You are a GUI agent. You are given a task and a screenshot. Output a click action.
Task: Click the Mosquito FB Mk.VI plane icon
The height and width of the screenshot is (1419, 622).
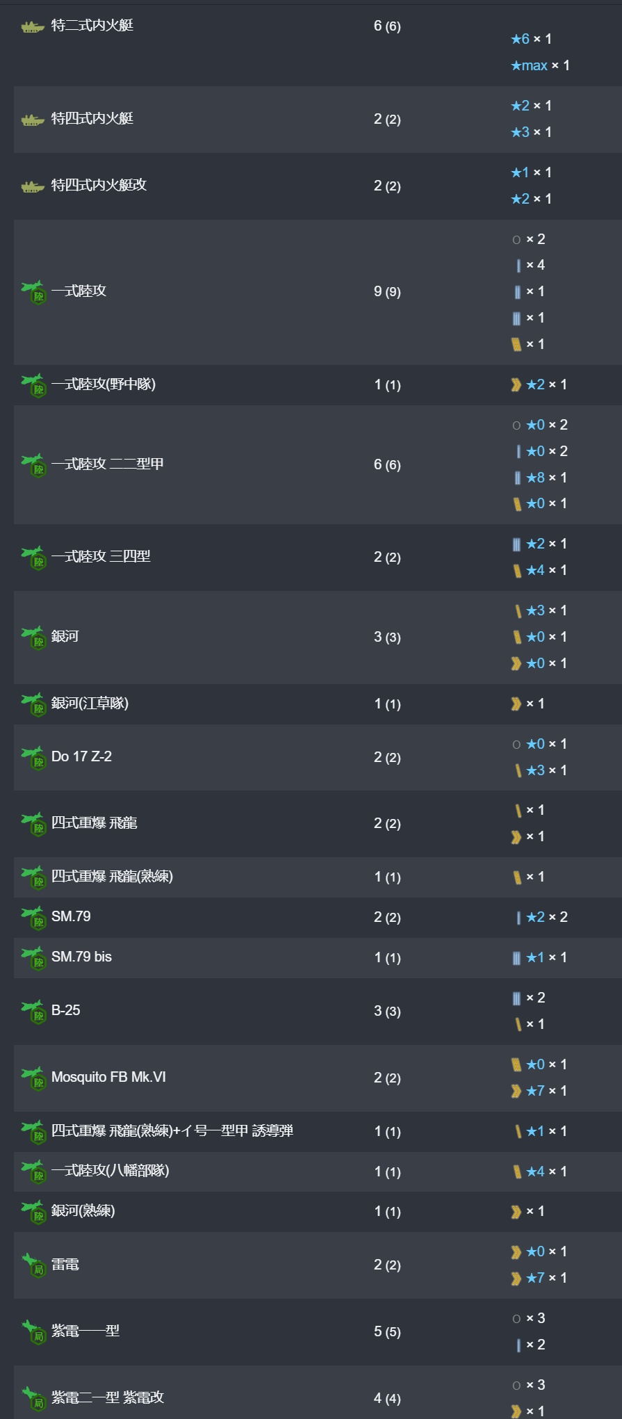(x=33, y=1078)
